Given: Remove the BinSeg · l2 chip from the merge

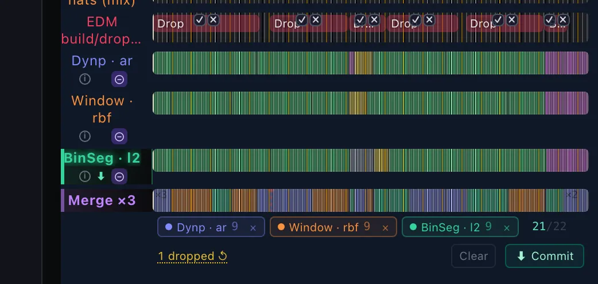Looking at the screenshot, I should tap(507, 228).
